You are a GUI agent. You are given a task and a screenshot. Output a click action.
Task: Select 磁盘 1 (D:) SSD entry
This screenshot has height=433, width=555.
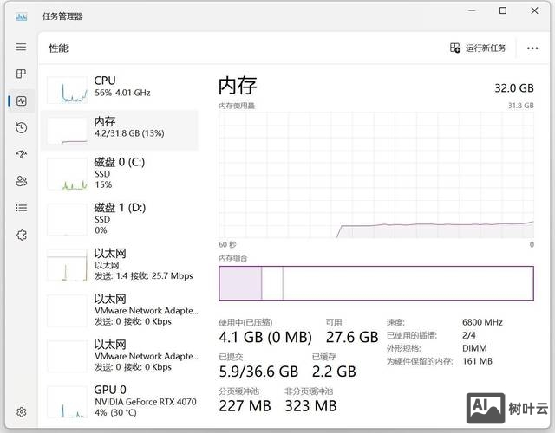click(120, 219)
